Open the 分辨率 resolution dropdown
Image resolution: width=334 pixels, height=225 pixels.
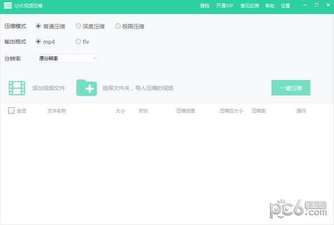point(66,58)
